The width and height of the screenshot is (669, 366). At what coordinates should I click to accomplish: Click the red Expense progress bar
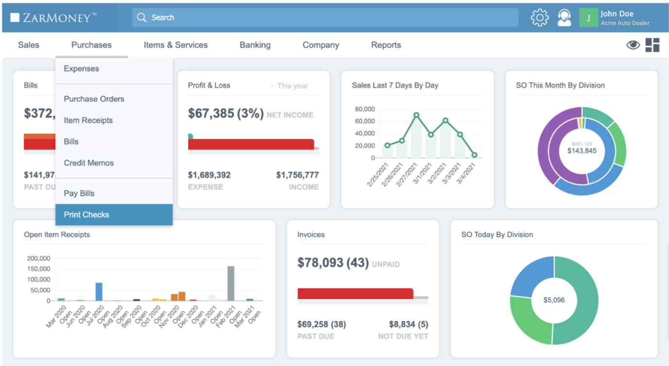tap(251, 144)
